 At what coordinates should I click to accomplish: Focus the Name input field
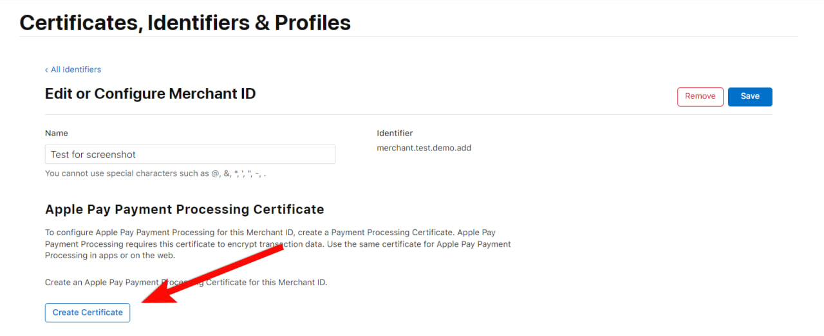click(190, 154)
